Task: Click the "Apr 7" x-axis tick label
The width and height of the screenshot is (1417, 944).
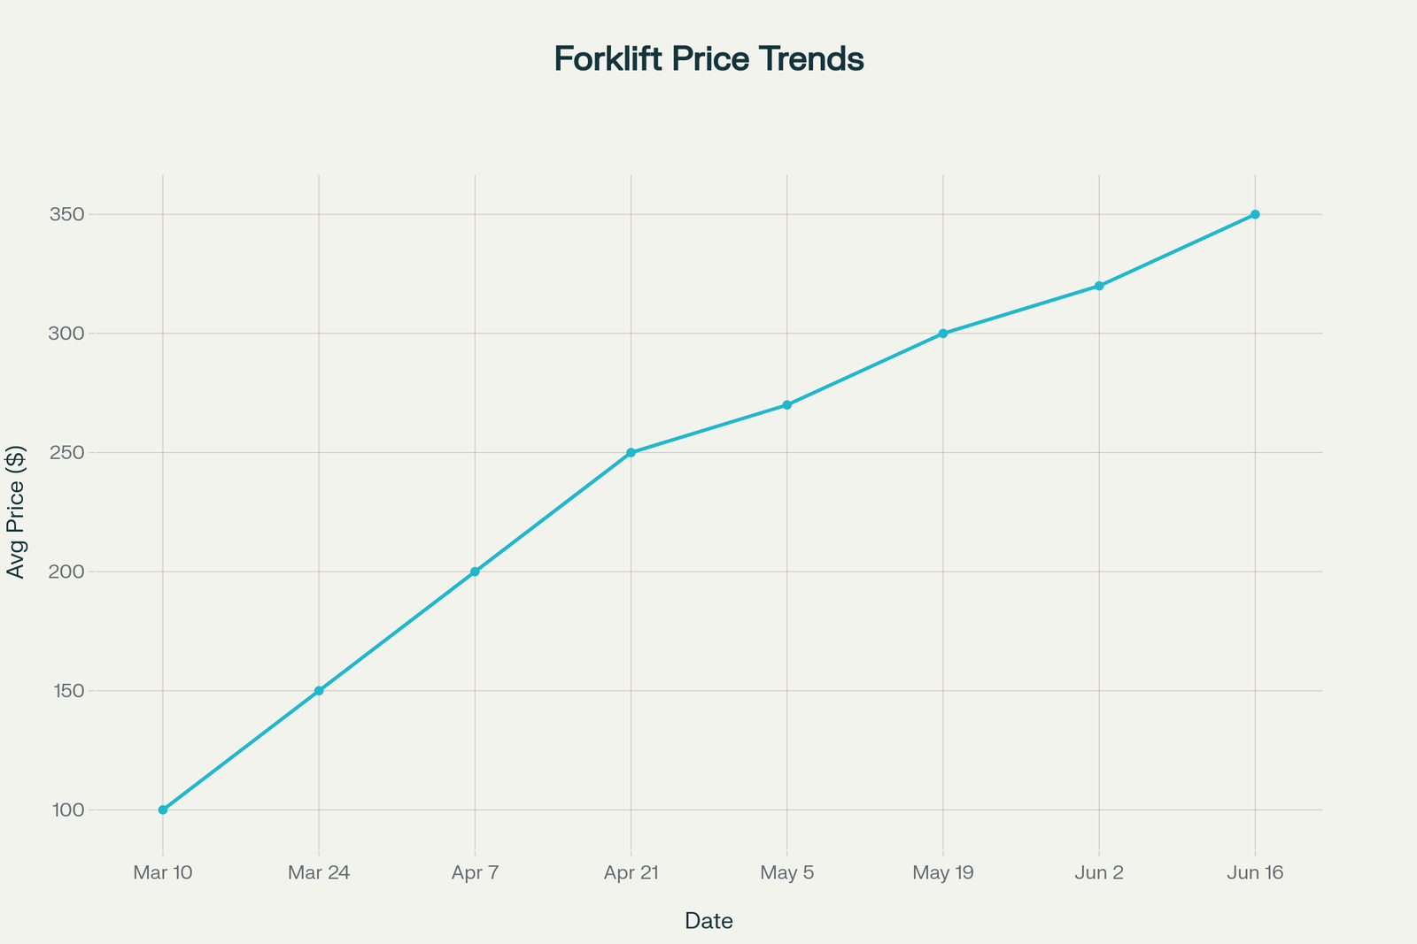Action: pyautogui.click(x=475, y=873)
